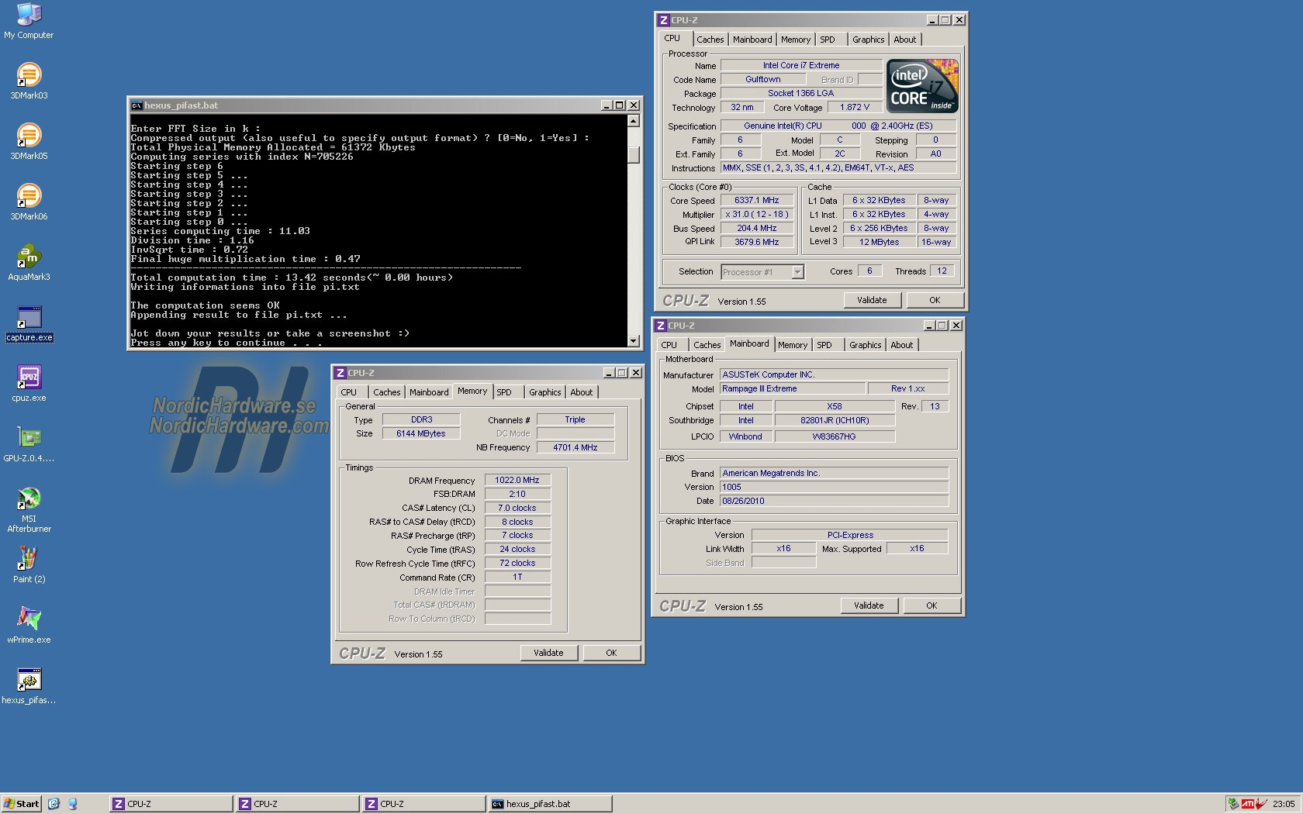The height and width of the screenshot is (814, 1303).
Task: Select the My Computer icon
Action: (x=29, y=16)
